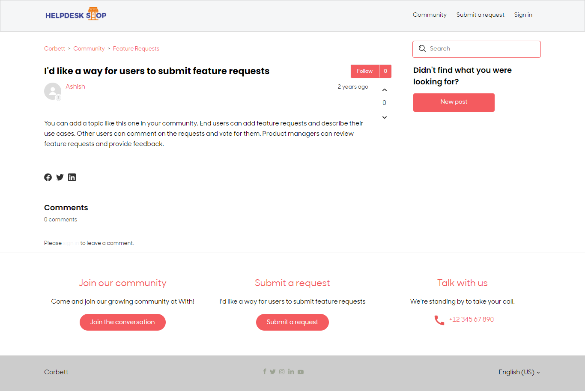
Task: Share post on Twitter icon under the article
Action: pyautogui.click(x=60, y=177)
